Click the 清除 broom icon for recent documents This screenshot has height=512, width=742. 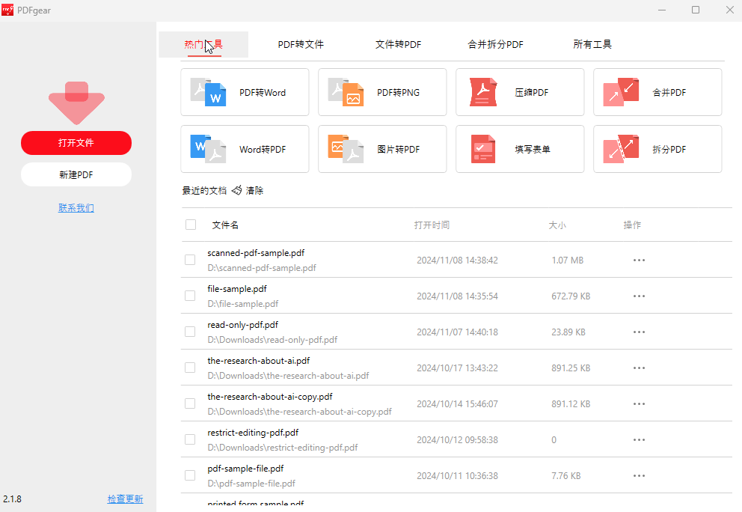coord(237,191)
